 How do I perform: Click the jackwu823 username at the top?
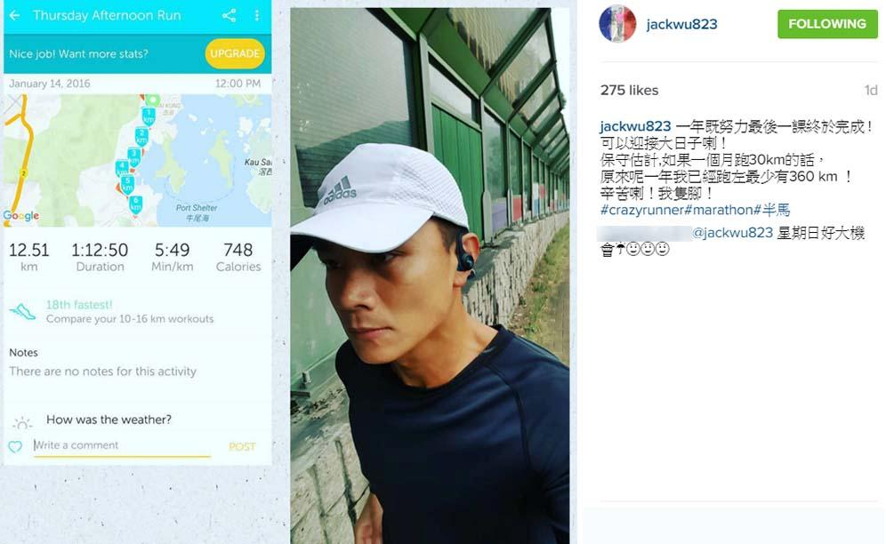(681, 24)
